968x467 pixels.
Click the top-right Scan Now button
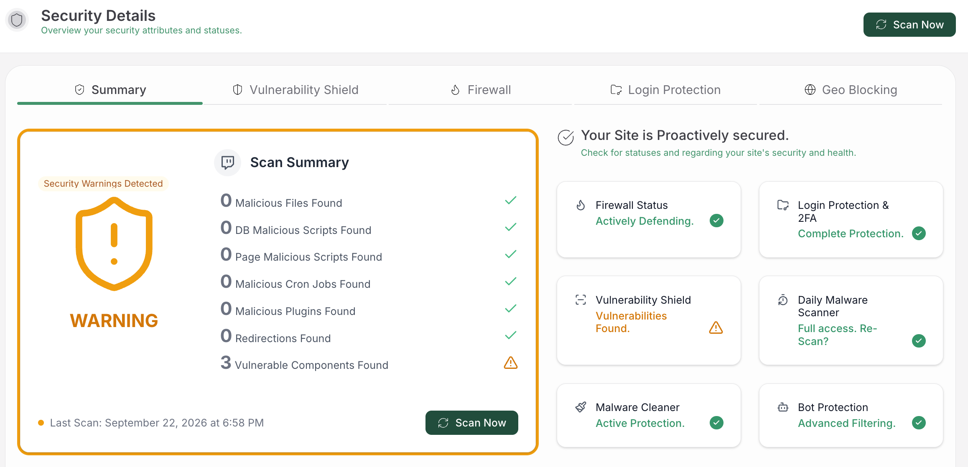click(909, 25)
